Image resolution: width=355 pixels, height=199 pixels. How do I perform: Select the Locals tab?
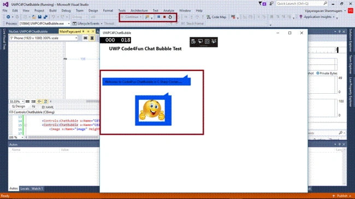[x=25, y=189]
